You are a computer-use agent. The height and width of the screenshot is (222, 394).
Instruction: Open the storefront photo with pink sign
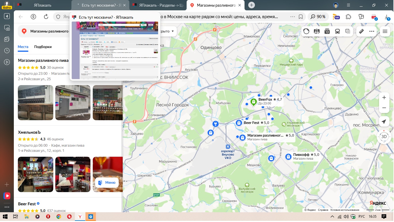pyautogui.click(x=73, y=103)
